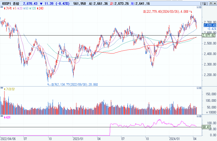Viewport: 217px width, 141px height.
Task: Click the 150,000 volume axis label
Action: pyautogui.click(x=211, y=94)
